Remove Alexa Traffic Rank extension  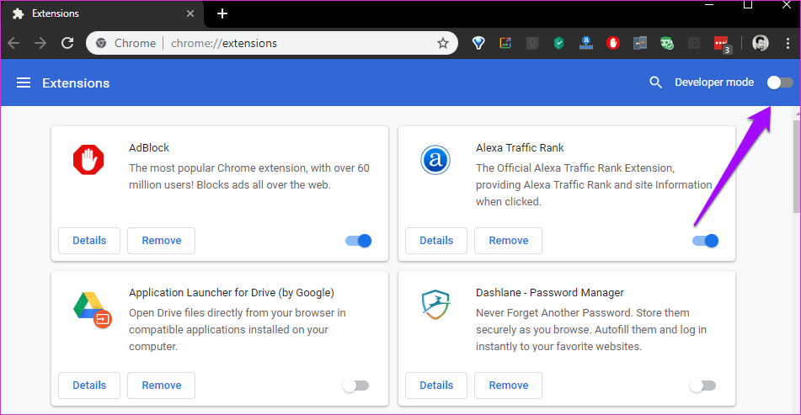508,241
